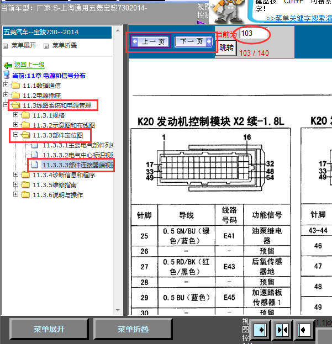The image size is (332, 344).
Task: Collapse the 11.3.3部件定位图 node
Action: tap(15, 135)
